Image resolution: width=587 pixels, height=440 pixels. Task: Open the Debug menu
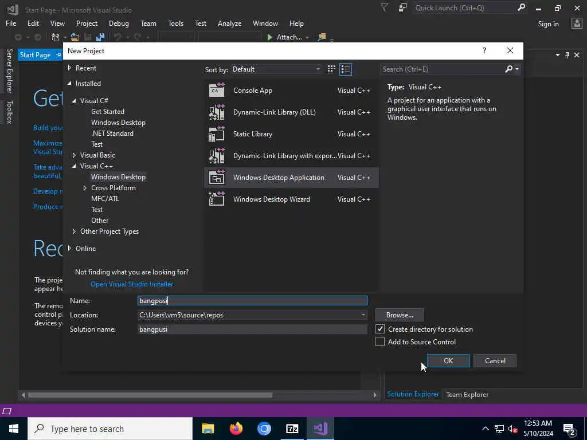[x=119, y=23]
